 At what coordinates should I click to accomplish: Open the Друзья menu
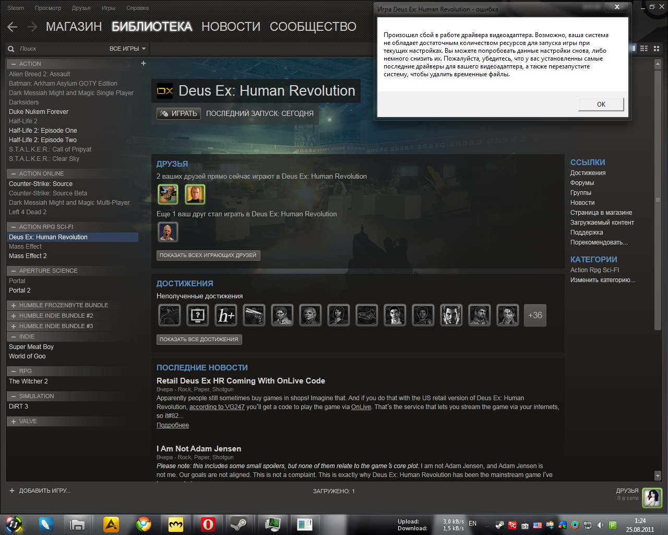pyautogui.click(x=81, y=8)
